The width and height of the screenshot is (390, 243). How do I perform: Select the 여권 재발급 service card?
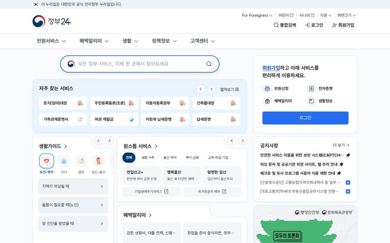(114, 119)
